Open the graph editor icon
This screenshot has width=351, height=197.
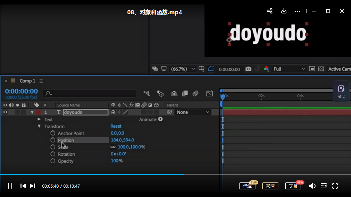(210, 93)
